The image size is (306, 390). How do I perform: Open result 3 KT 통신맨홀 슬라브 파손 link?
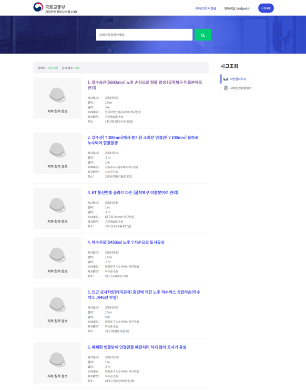pyautogui.click(x=133, y=193)
